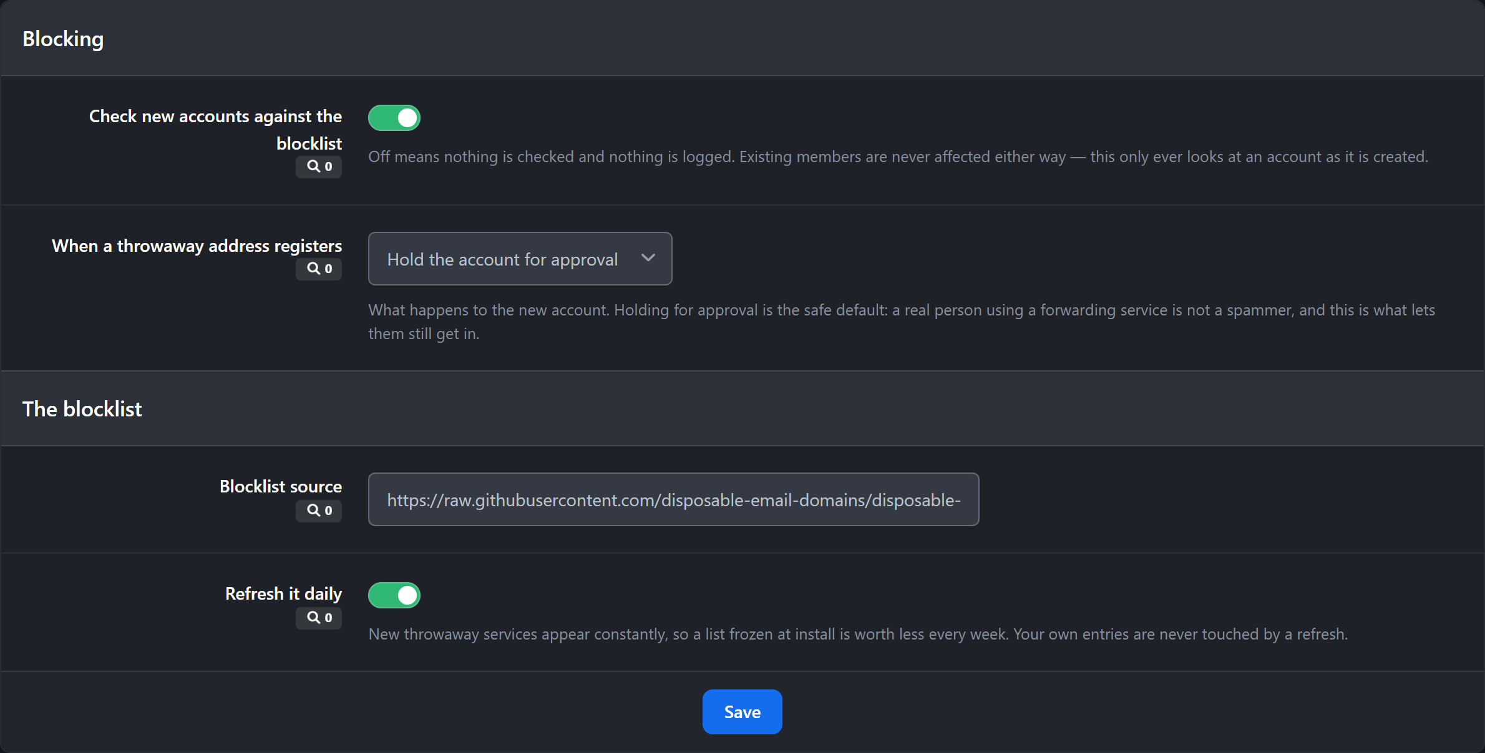Click the Check new accounts against the blocklist label

click(x=215, y=130)
